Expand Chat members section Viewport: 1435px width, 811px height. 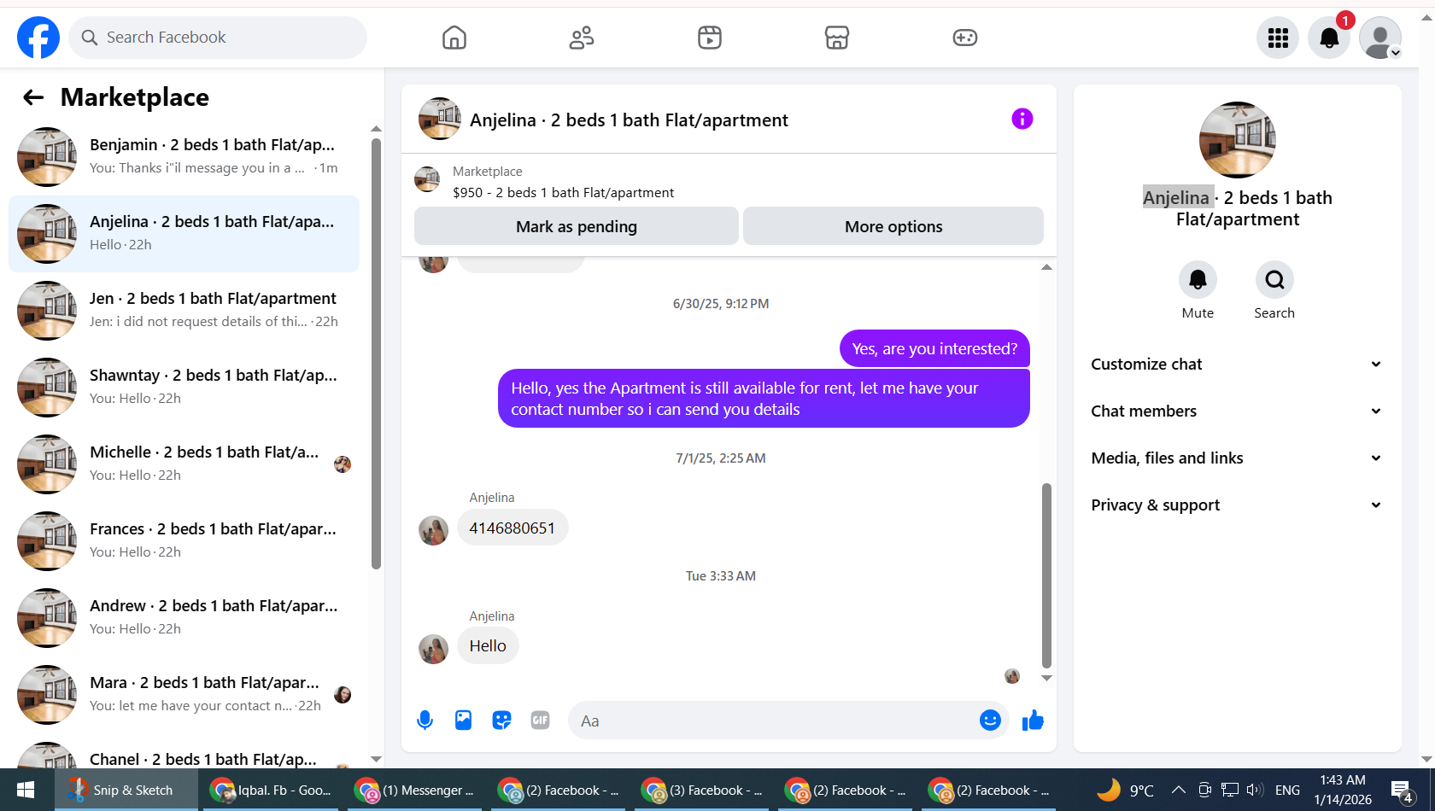1237,411
